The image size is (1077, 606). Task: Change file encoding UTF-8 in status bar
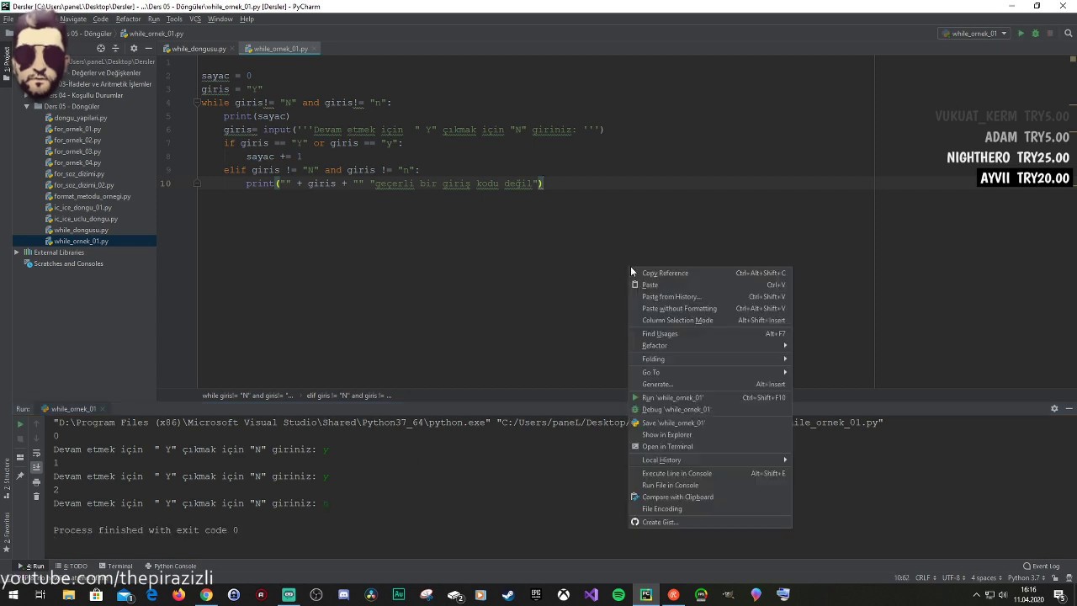pyautogui.click(x=952, y=578)
